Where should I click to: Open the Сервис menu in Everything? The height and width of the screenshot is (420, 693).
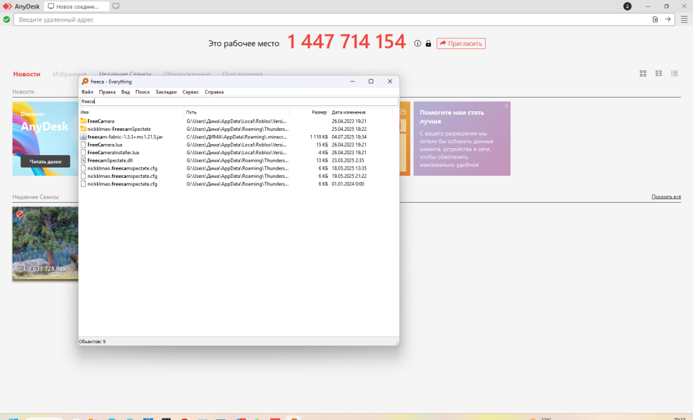pos(191,92)
